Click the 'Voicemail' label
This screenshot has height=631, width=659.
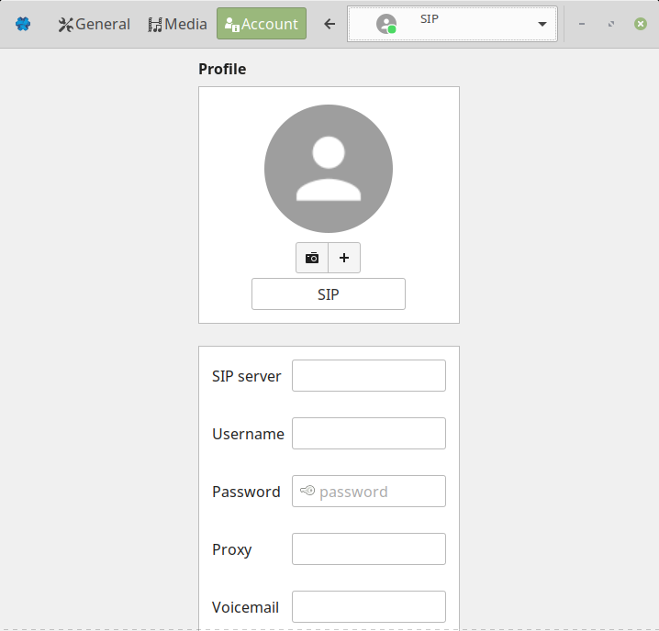click(x=245, y=607)
